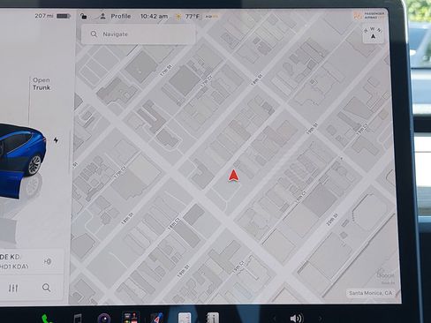Tap the 20th St street label
This screenshot has width=431, height=323.
332,220
